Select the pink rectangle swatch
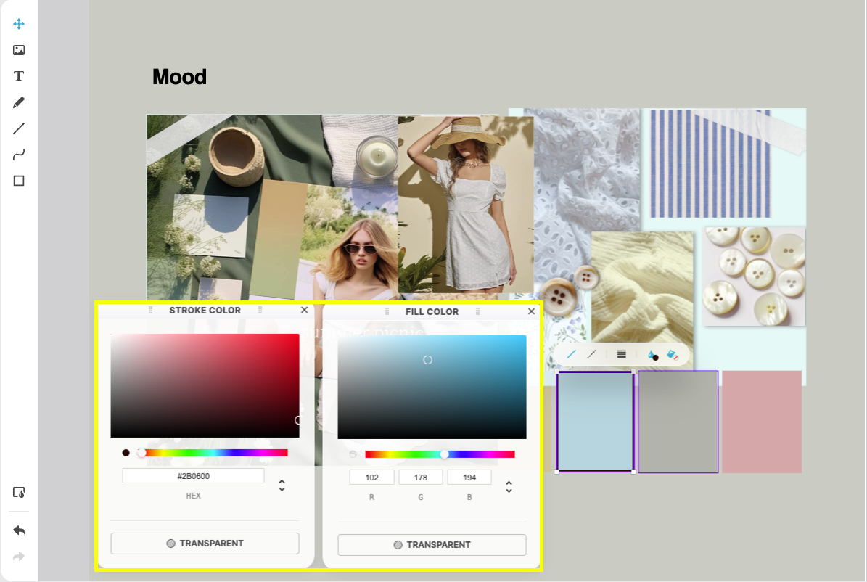 [762, 422]
